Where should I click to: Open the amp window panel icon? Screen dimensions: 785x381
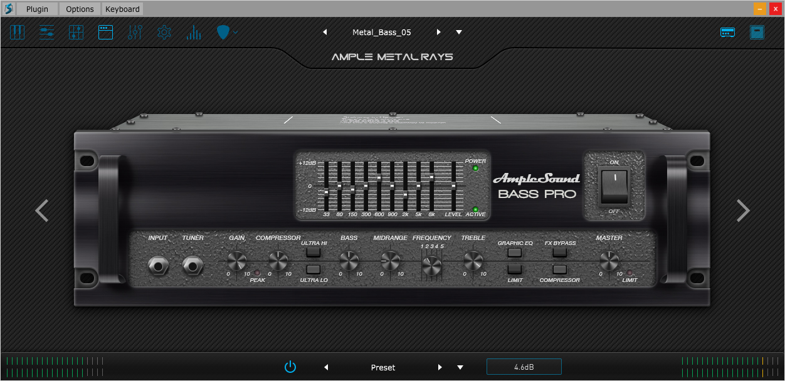click(105, 32)
